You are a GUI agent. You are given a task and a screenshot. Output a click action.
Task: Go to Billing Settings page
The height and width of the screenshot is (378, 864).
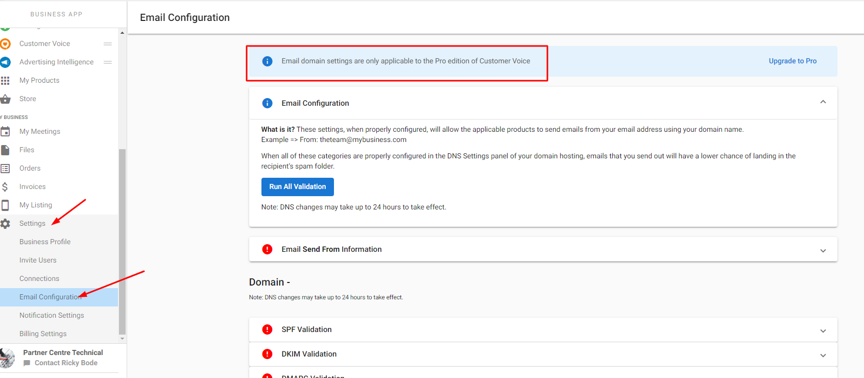click(43, 334)
